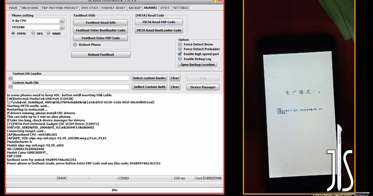Uncheck Enable high speed port
The width and height of the screenshot is (373, 196).
[x=180, y=54]
